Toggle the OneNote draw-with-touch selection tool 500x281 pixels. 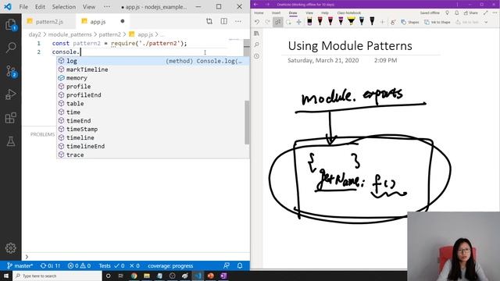[x=278, y=22]
